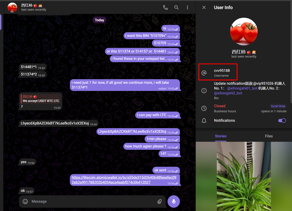Select the Stories tab
Screen dimensions: 292x211
click(220, 136)
